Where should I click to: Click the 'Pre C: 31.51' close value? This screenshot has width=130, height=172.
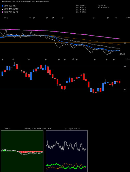81,12
